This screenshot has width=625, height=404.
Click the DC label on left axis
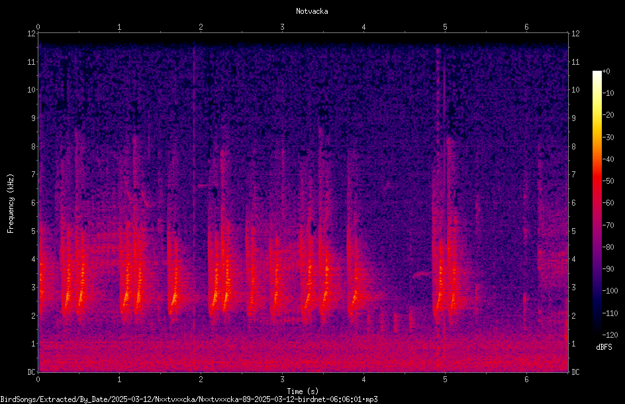click(32, 372)
